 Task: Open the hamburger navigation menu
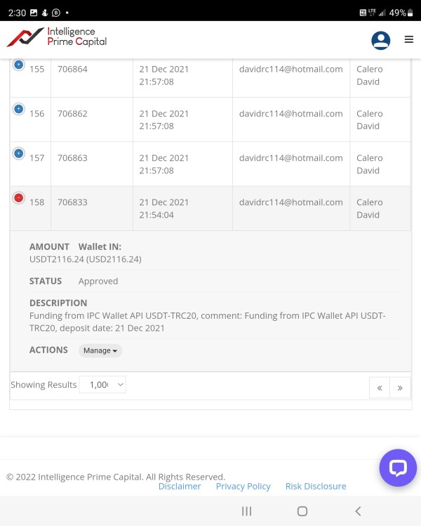[x=409, y=40]
